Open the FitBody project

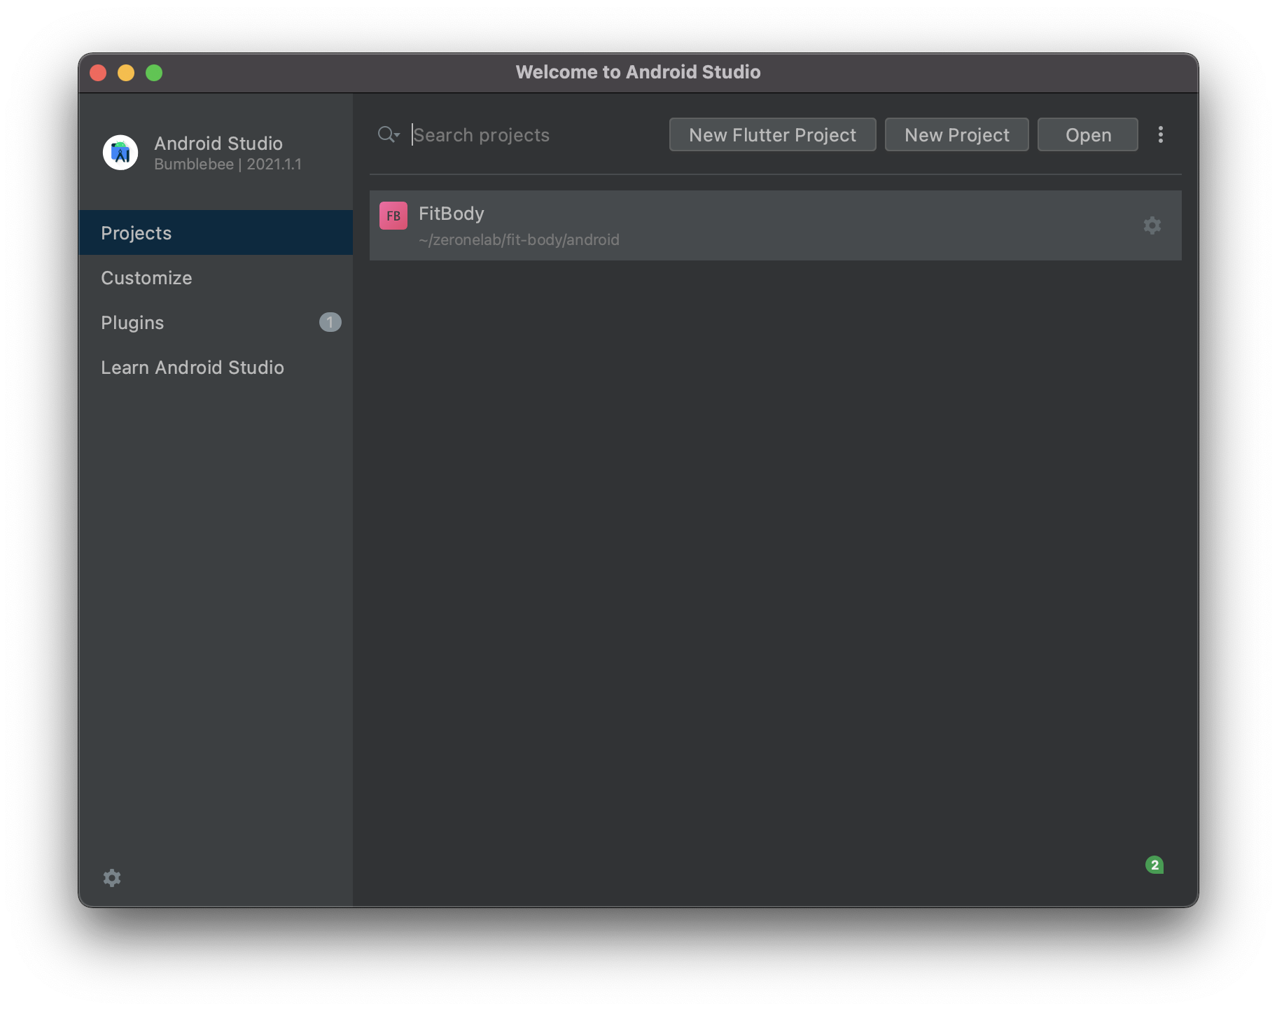pos(775,225)
